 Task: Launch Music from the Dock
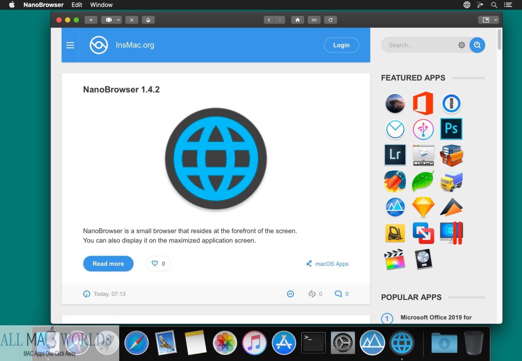(254, 342)
